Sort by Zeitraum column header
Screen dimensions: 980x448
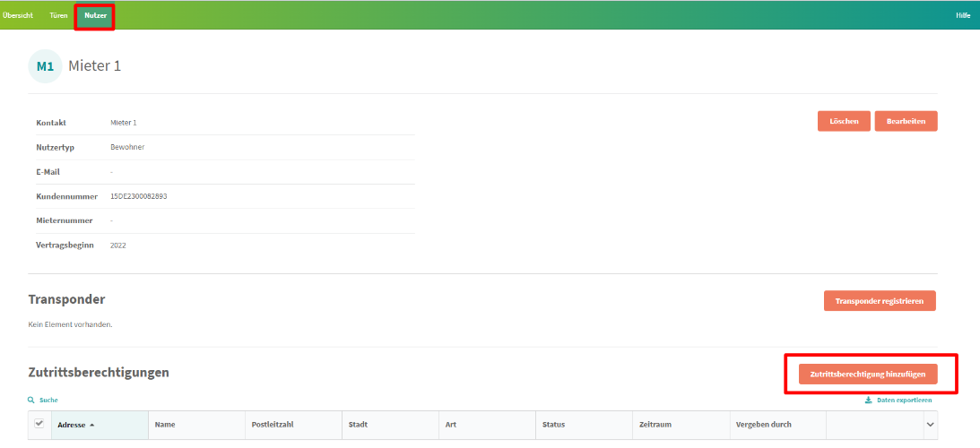[x=655, y=425]
